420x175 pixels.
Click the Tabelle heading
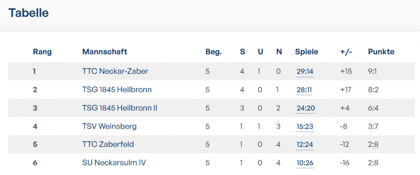[28, 13]
